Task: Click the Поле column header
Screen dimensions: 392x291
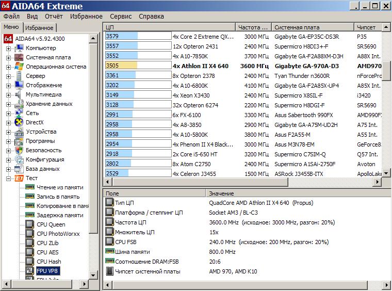Action: [154, 193]
